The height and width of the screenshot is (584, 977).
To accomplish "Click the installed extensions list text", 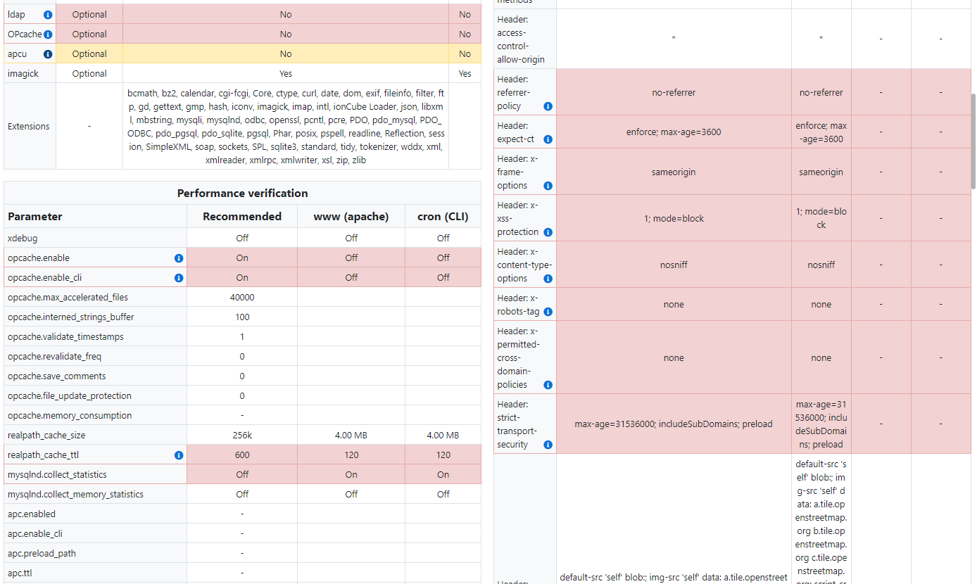I will pos(286,127).
